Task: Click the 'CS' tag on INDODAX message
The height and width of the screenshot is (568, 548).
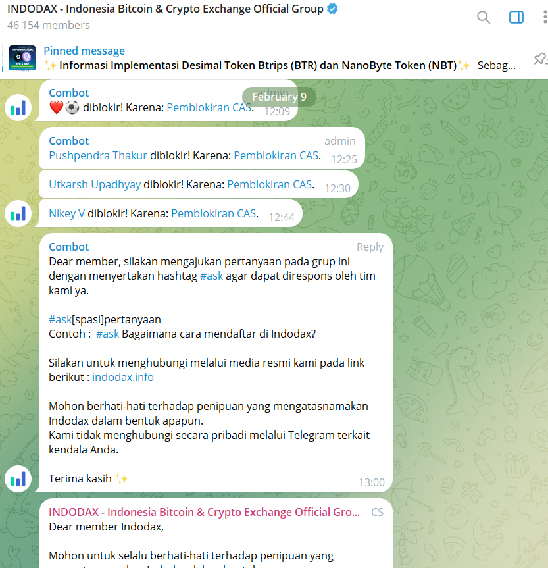Action: tap(377, 512)
